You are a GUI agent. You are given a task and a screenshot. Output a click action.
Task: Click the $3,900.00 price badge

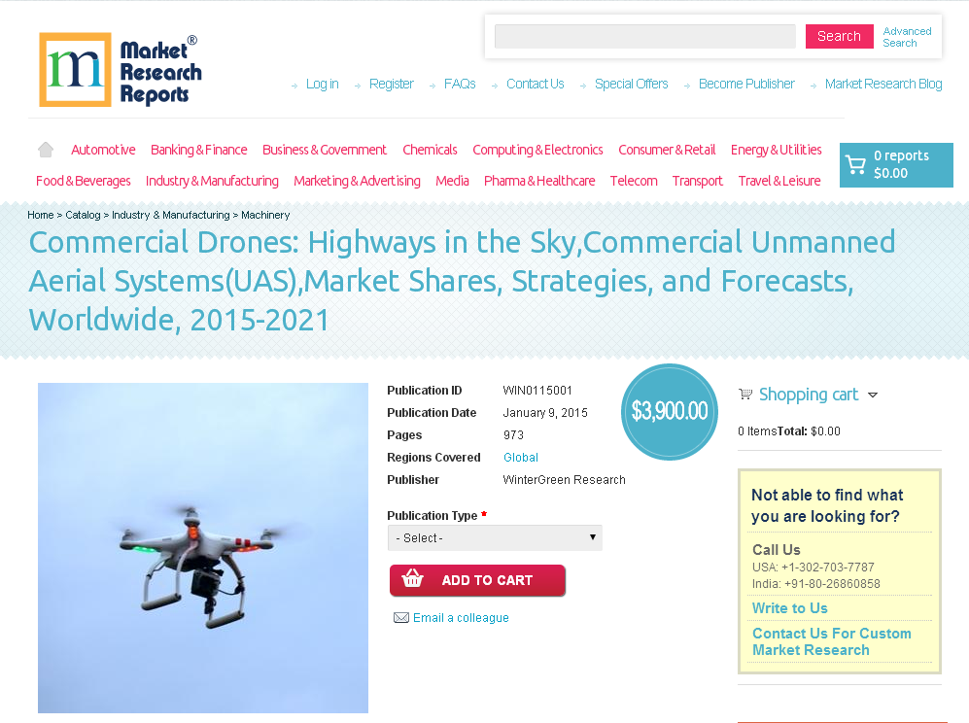pyautogui.click(x=669, y=411)
